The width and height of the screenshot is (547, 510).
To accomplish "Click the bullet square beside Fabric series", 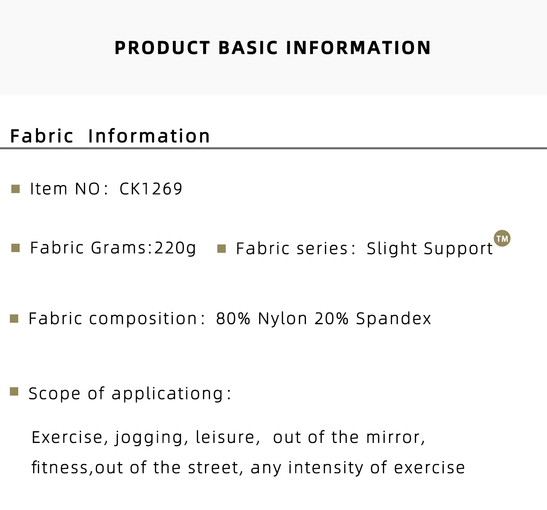I will tap(221, 248).
